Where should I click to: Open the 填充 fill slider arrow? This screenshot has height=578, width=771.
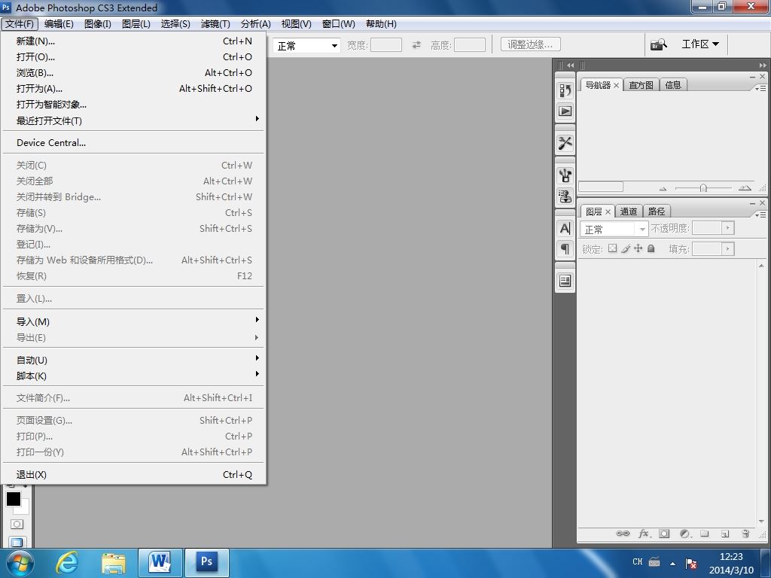[728, 248]
